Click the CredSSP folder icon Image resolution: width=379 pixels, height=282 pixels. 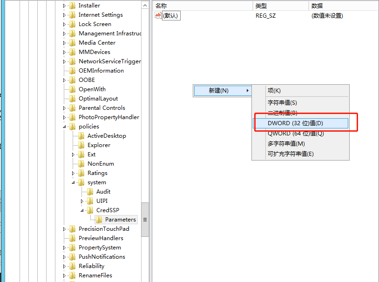(90, 210)
